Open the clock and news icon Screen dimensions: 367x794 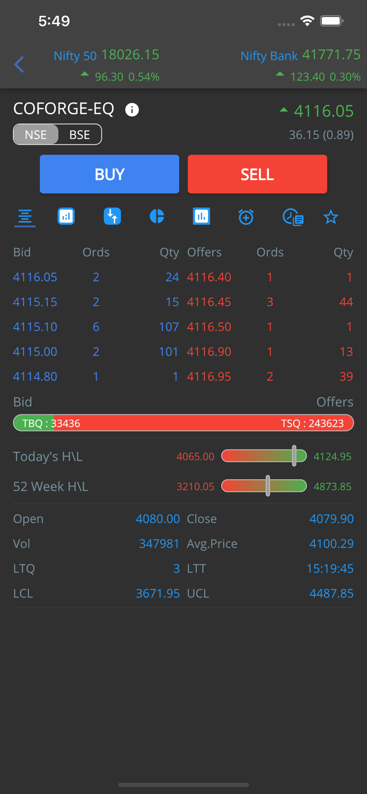click(x=293, y=217)
